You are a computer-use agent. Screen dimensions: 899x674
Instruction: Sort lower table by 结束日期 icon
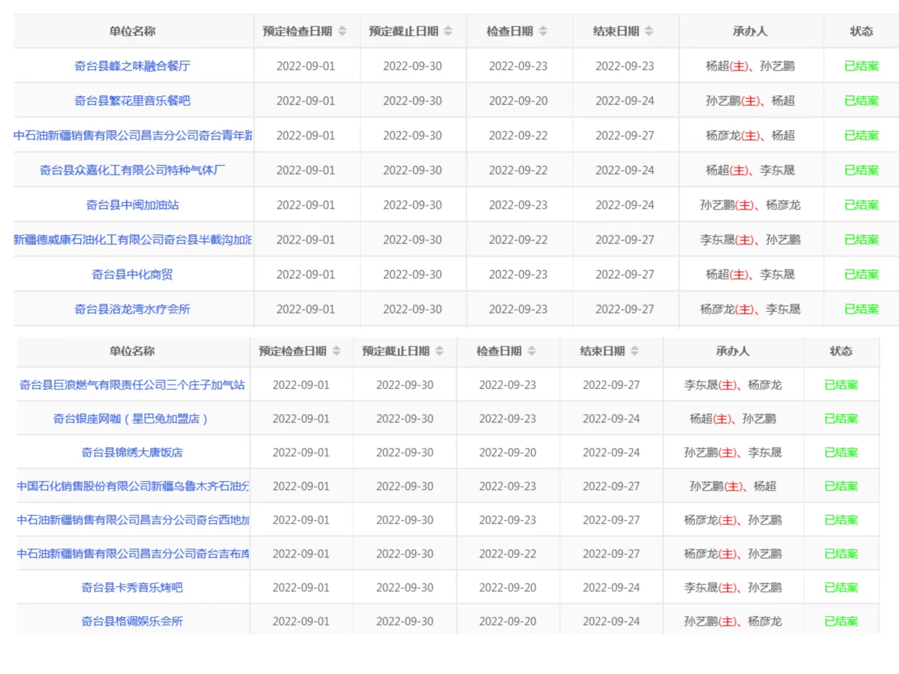(x=634, y=351)
